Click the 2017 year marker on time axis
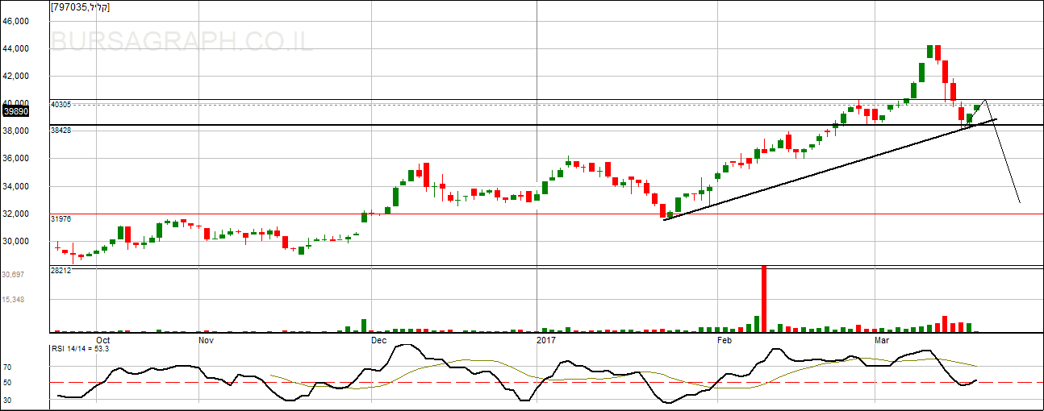1044x411 pixels. tap(546, 341)
